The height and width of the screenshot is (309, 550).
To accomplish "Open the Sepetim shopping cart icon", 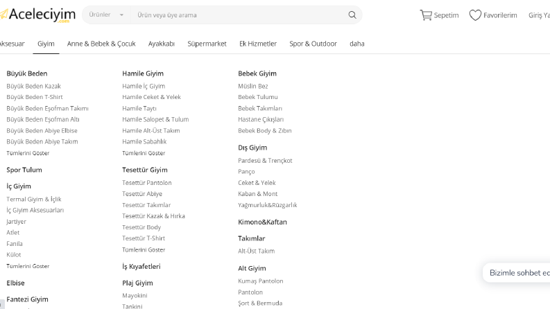I will click(426, 15).
